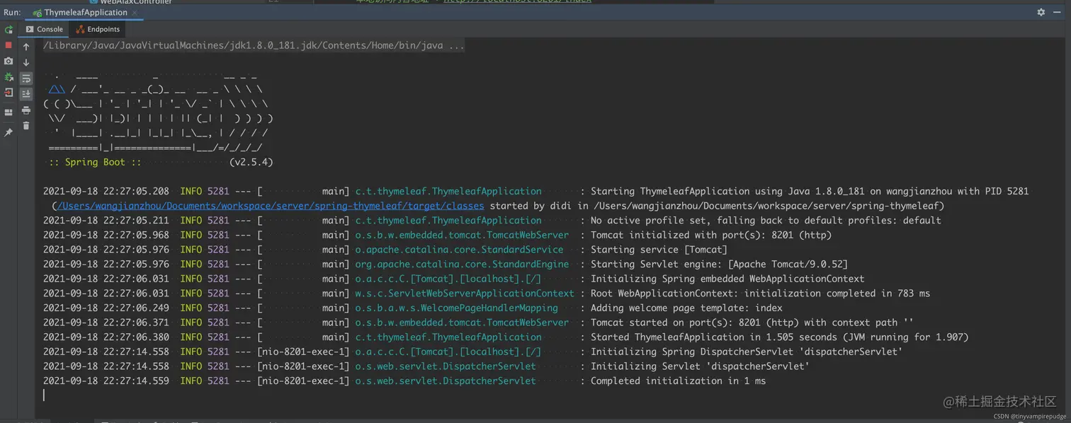Open the restore layout icon

click(x=8, y=112)
